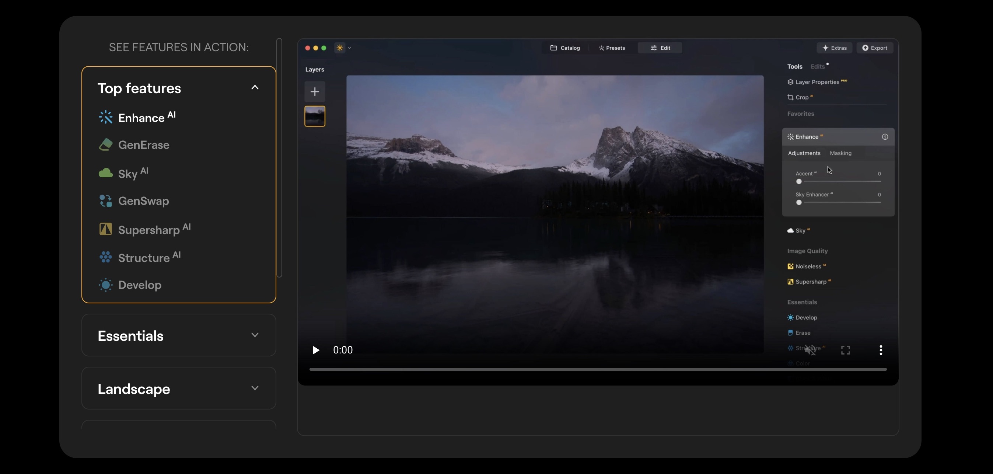This screenshot has width=993, height=474.
Task: Open video more options menu
Action: click(x=881, y=350)
